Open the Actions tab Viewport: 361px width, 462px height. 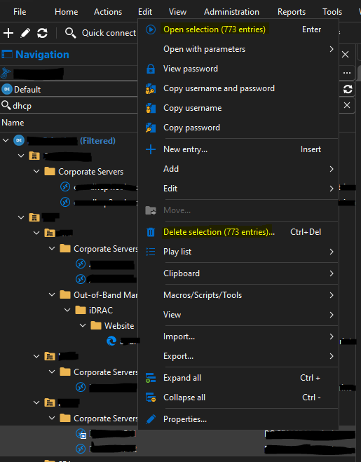(x=108, y=12)
